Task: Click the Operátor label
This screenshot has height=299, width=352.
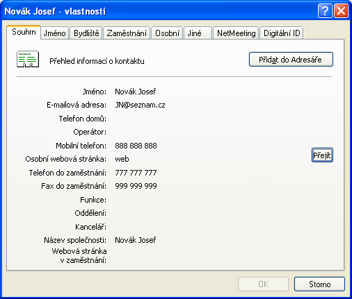Action: tap(90, 132)
